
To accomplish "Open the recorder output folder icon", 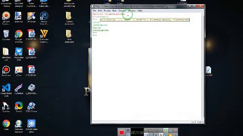I will tap(170, 135).
